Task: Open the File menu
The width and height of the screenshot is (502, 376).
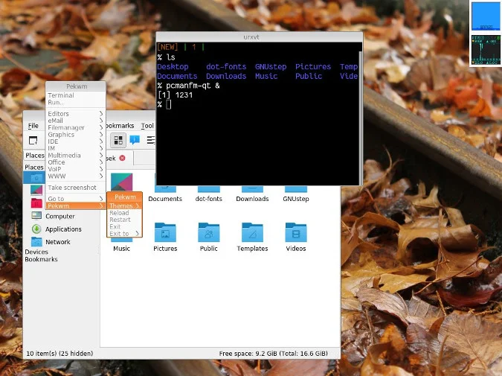Action: tap(33, 126)
